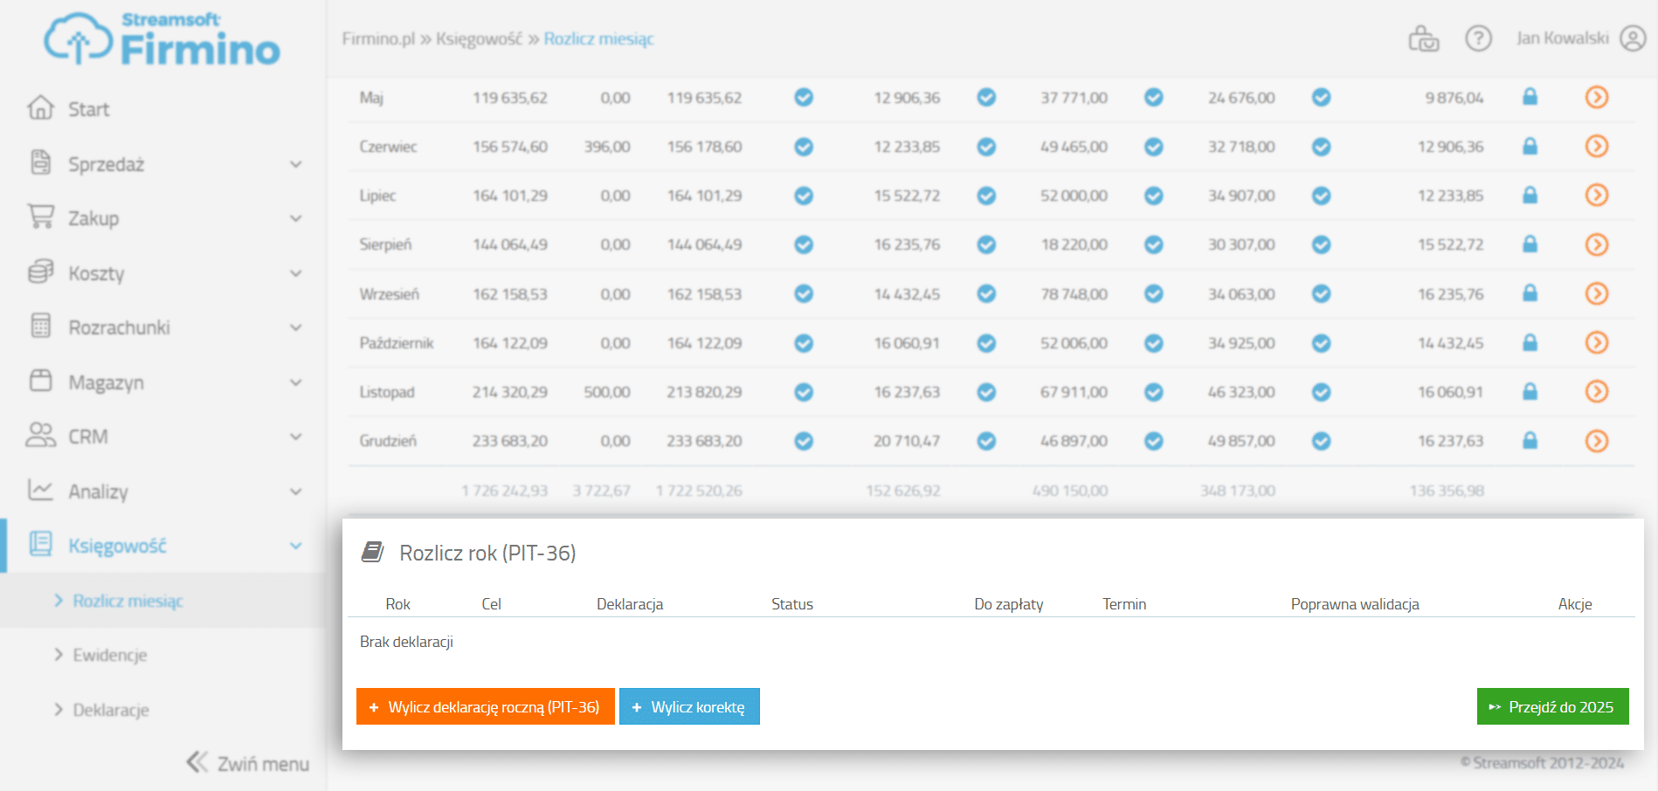
Task: Select Ewidencje submenu item
Action: pos(110,655)
